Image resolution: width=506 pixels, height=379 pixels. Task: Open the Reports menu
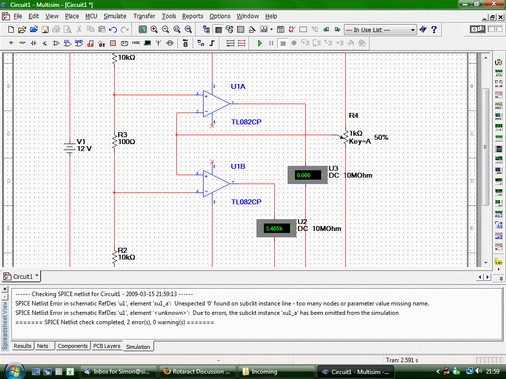pos(193,16)
